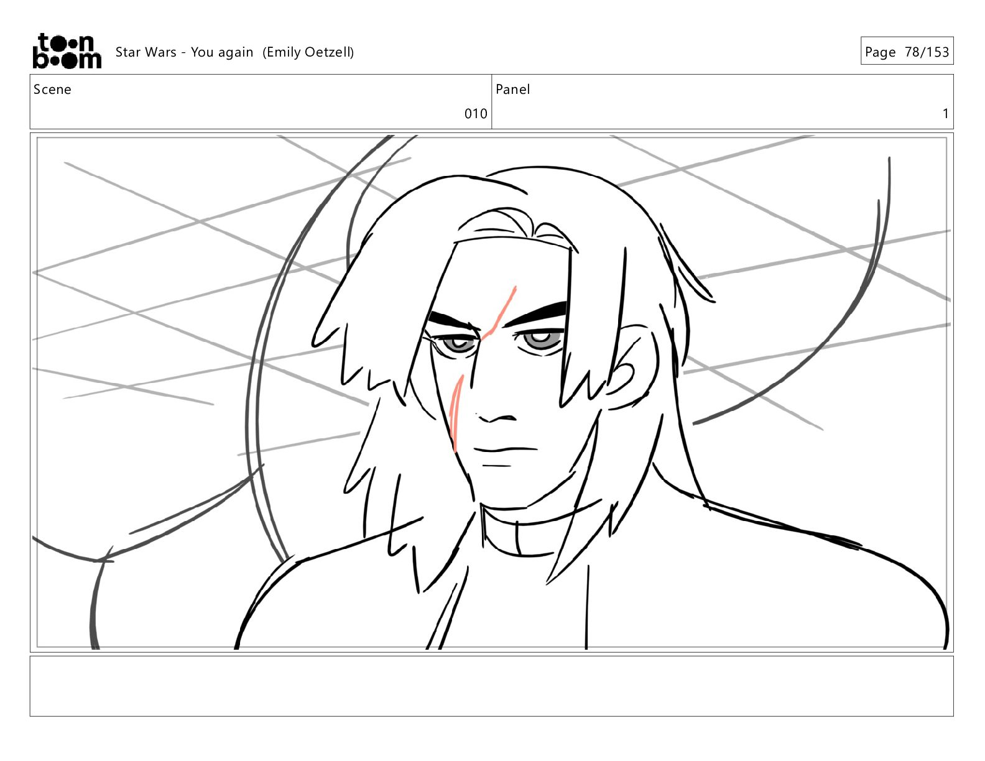Click the 'Scene' label
This screenshot has height=761, width=985.
tap(52, 90)
